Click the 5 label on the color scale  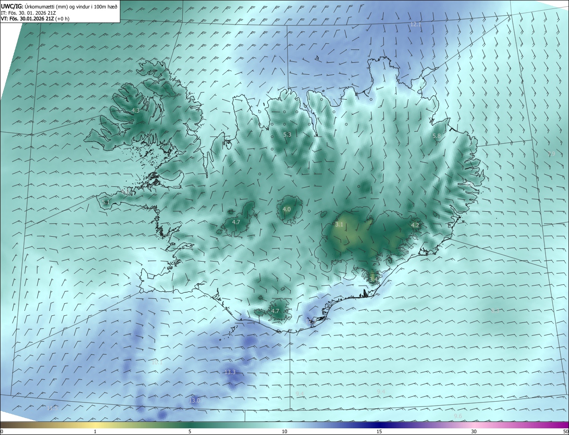190,431
